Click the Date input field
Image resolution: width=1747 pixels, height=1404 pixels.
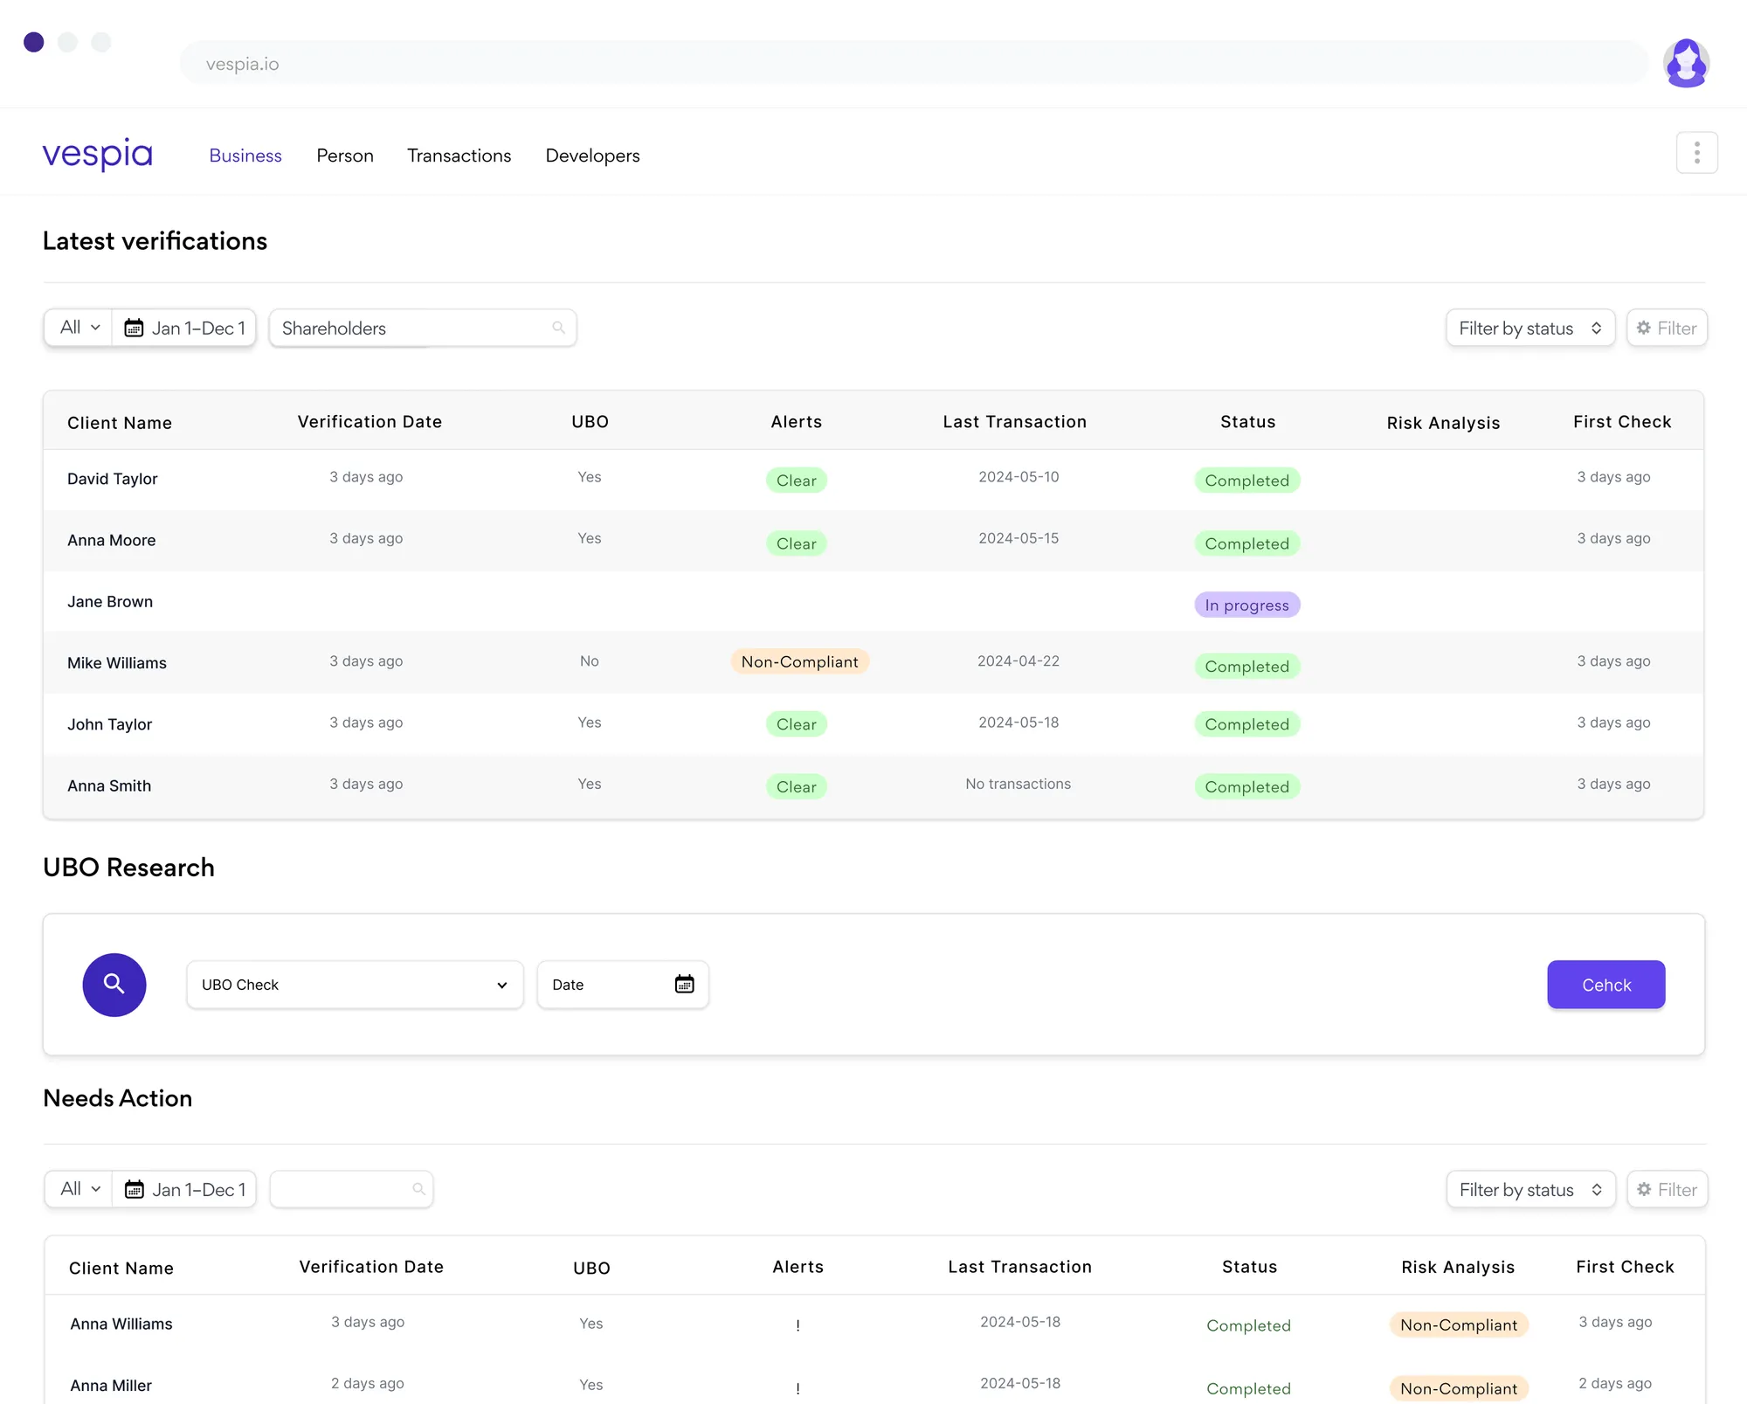coord(623,985)
